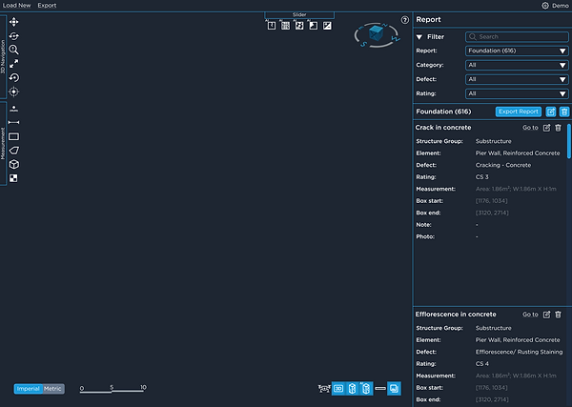Click the scale bar ruler
Viewport: 572px width, 407px height.
point(113,389)
